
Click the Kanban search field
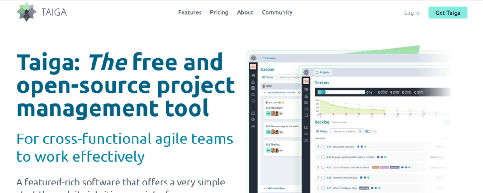288,77
